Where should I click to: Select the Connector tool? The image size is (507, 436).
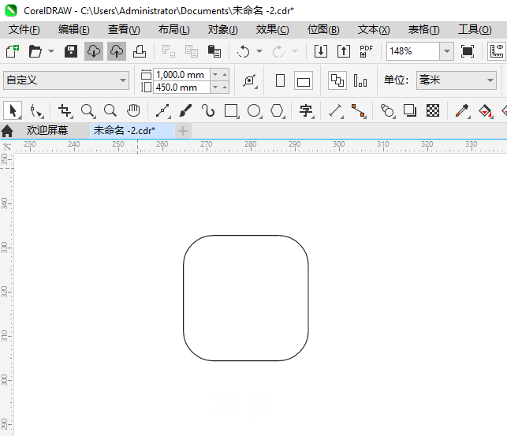pos(359,110)
